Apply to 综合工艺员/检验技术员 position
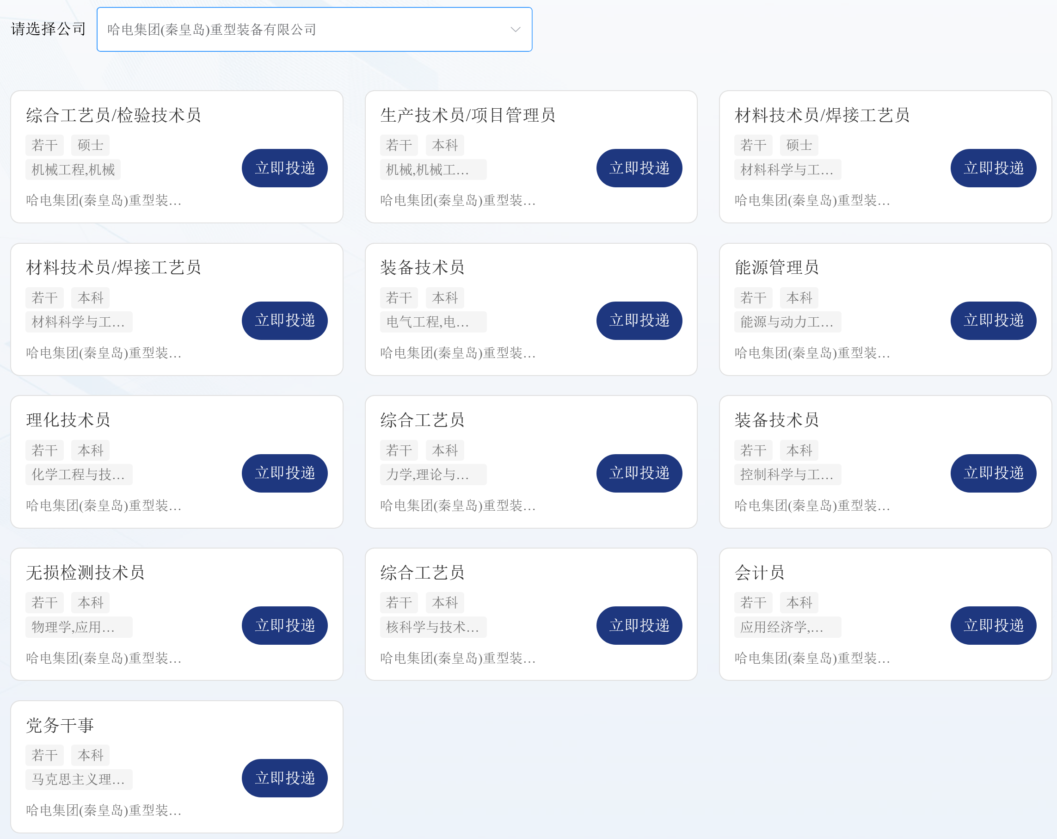This screenshot has width=1057, height=839. 284,168
